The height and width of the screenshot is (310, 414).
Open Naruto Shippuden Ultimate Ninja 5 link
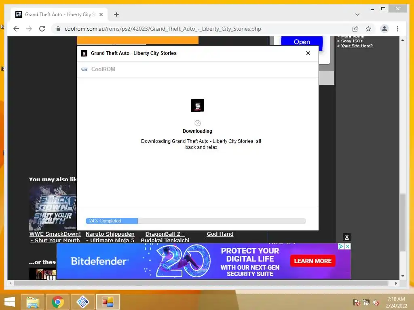(110, 237)
